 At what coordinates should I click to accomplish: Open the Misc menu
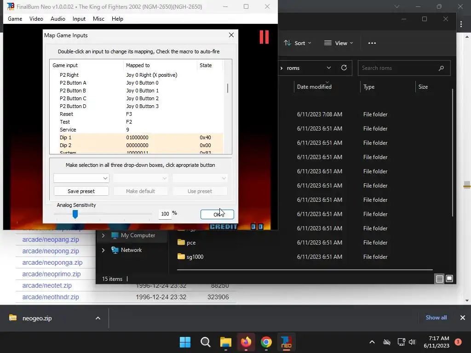[x=98, y=18]
